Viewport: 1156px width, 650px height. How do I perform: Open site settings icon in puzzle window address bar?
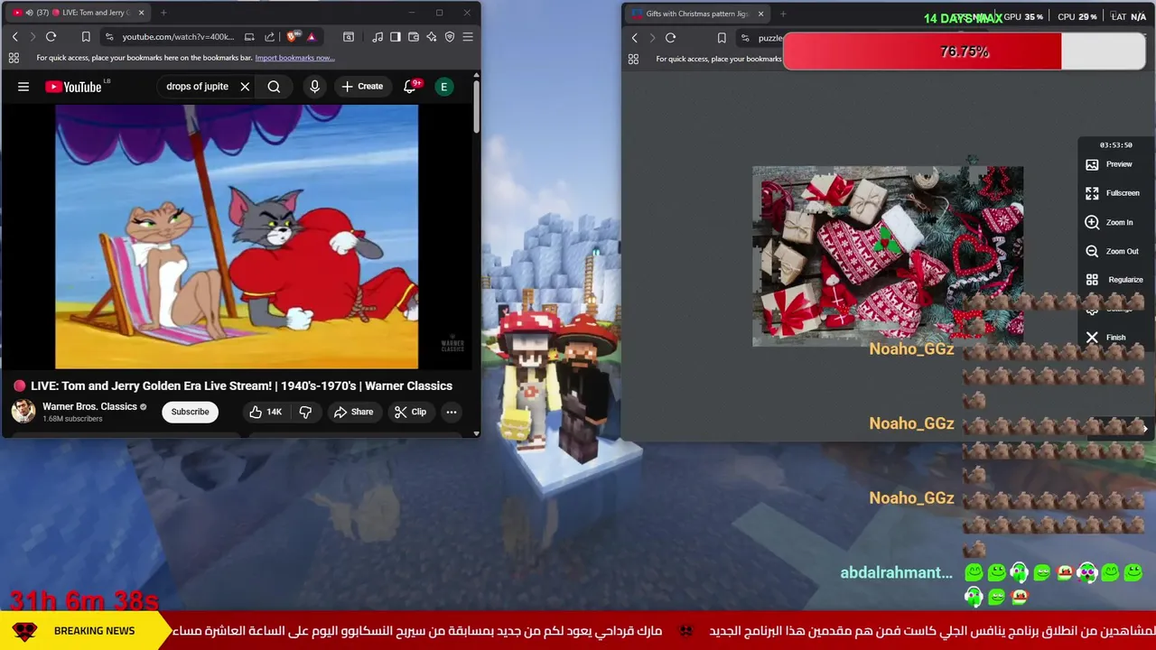pyautogui.click(x=745, y=38)
